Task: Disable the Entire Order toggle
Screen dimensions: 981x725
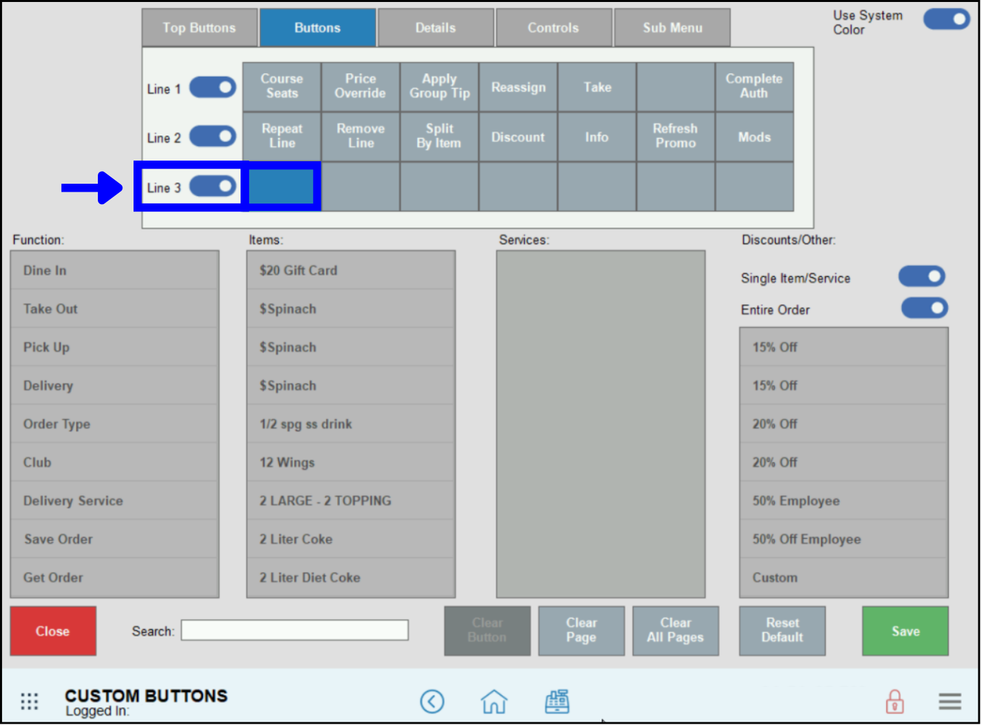Action: click(x=924, y=308)
